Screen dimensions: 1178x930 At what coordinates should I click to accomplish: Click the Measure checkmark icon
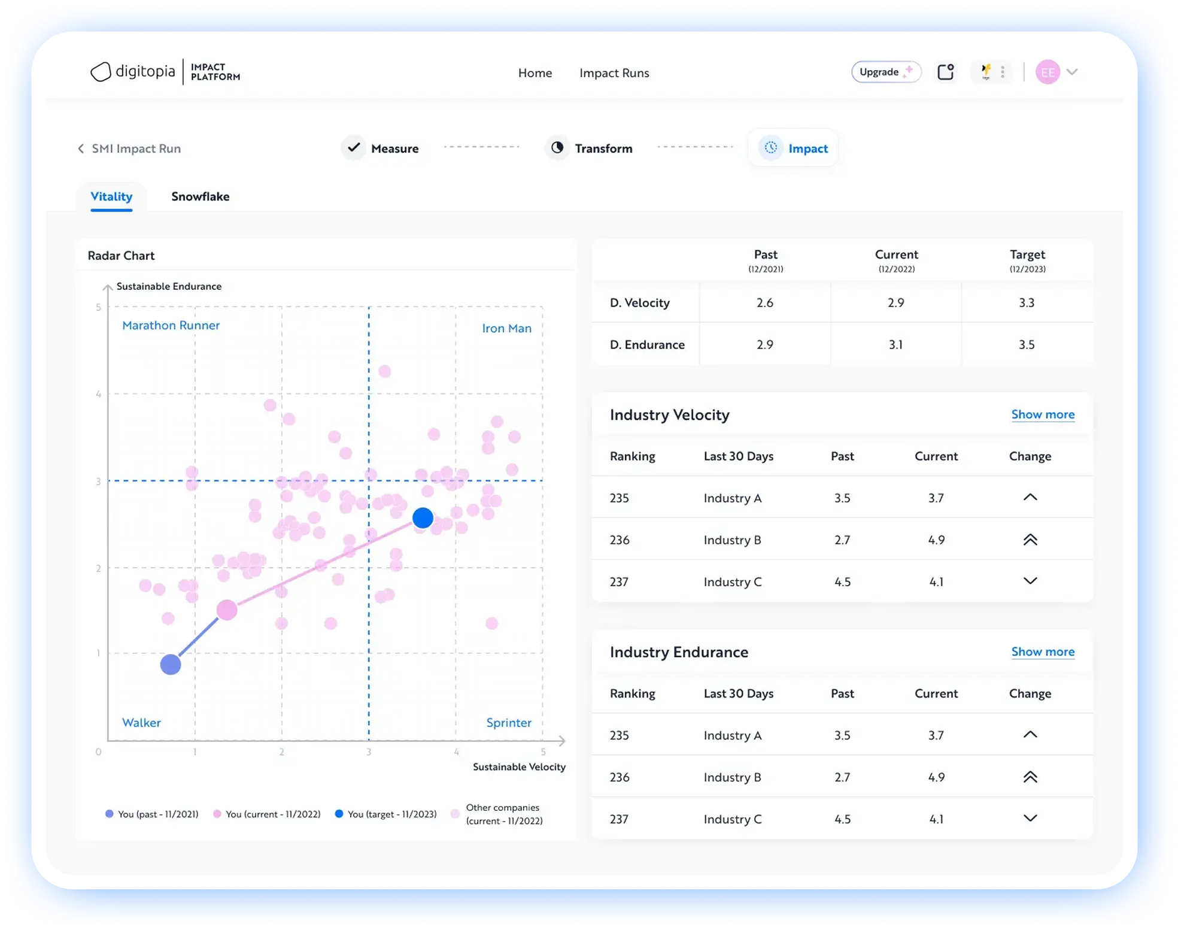pos(354,147)
